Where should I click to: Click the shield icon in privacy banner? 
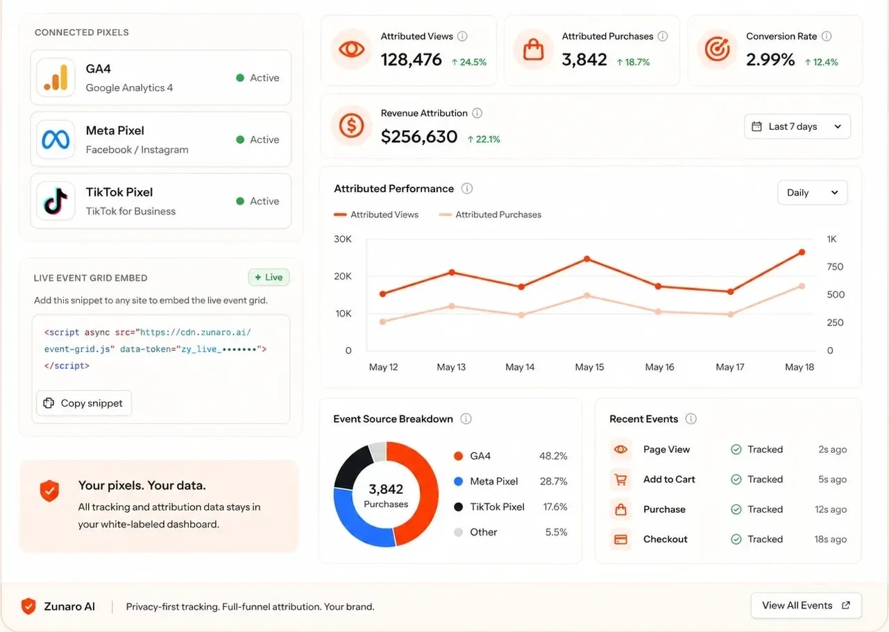coord(49,491)
